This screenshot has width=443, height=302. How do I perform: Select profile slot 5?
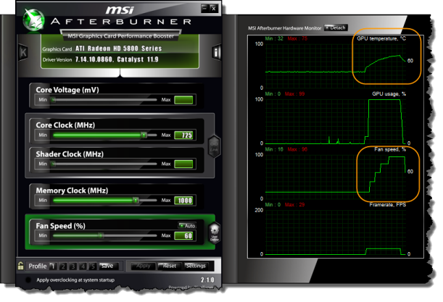pyautogui.click(x=93, y=267)
